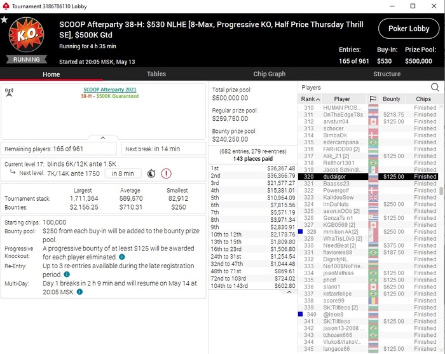
Task: Collapse the tournament banner panel chevron
Action: (x=103, y=137)
